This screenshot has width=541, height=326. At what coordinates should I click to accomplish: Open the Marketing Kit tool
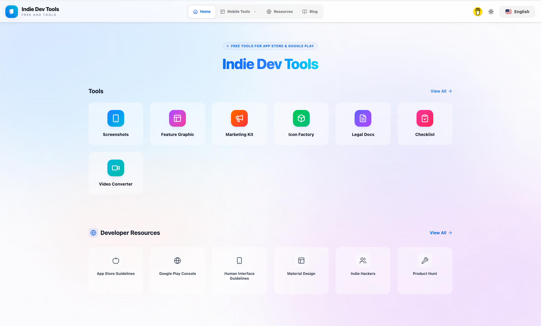point(239,123)
